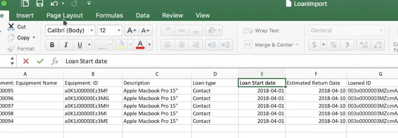
Task: Open the font name dropdown list
Action: tap(92, 30)
